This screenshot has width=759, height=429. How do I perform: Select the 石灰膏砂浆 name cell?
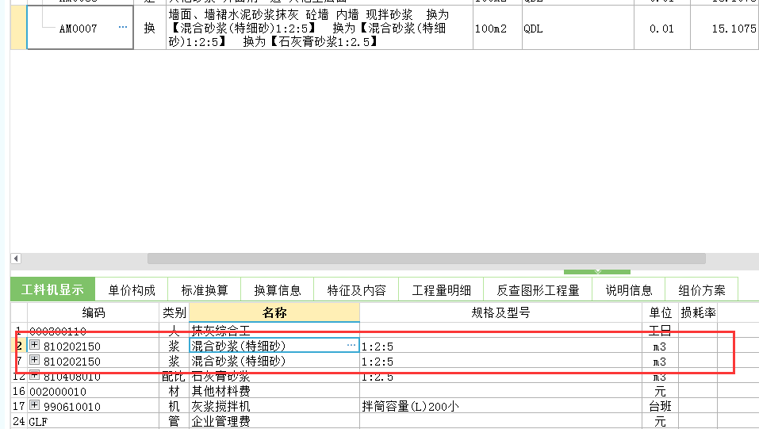point(274,376)
